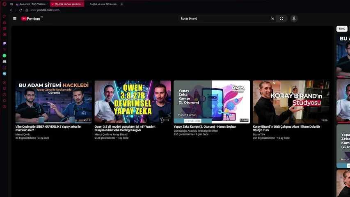This screenshot has width=350, height=197.
Task: Click the 16:56 duration badge
Action: click(324, 120)
